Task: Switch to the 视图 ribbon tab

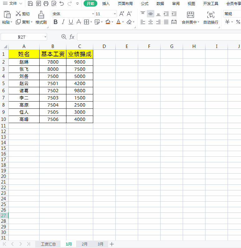Action: 191,3
